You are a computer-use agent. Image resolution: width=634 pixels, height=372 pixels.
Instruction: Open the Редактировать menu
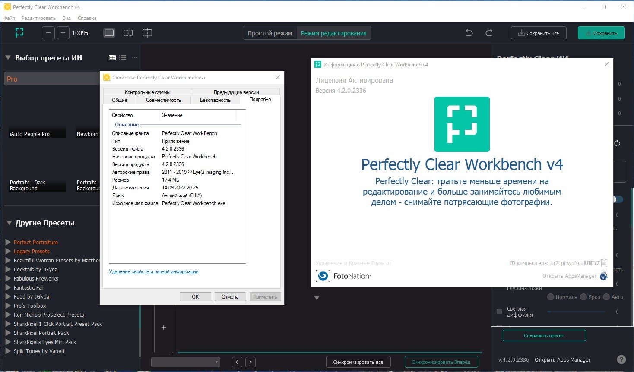[x=38, y=18]
